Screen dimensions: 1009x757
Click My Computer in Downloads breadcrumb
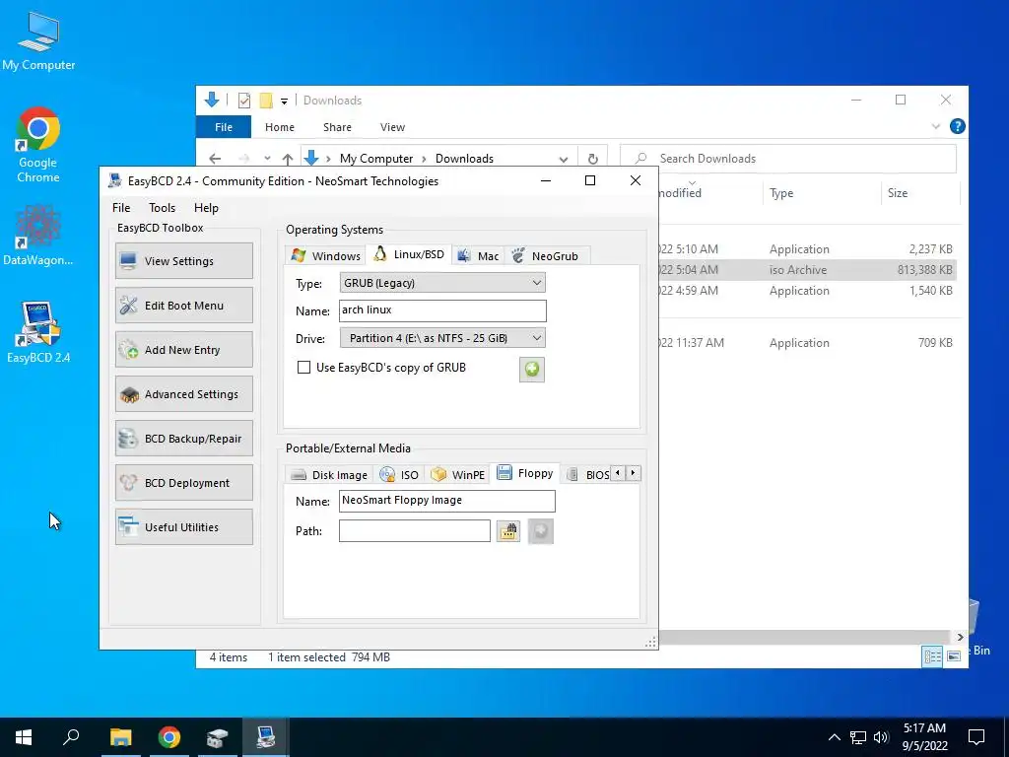coord(376,159)
